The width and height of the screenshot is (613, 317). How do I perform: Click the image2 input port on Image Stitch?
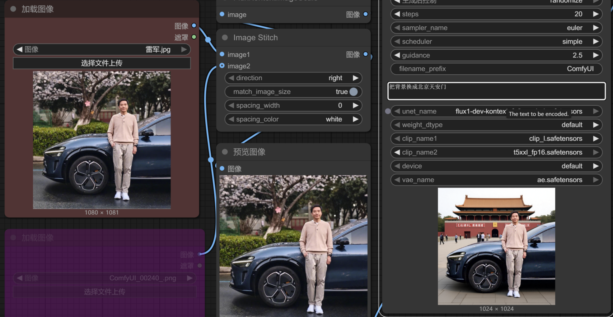(222, 66)
